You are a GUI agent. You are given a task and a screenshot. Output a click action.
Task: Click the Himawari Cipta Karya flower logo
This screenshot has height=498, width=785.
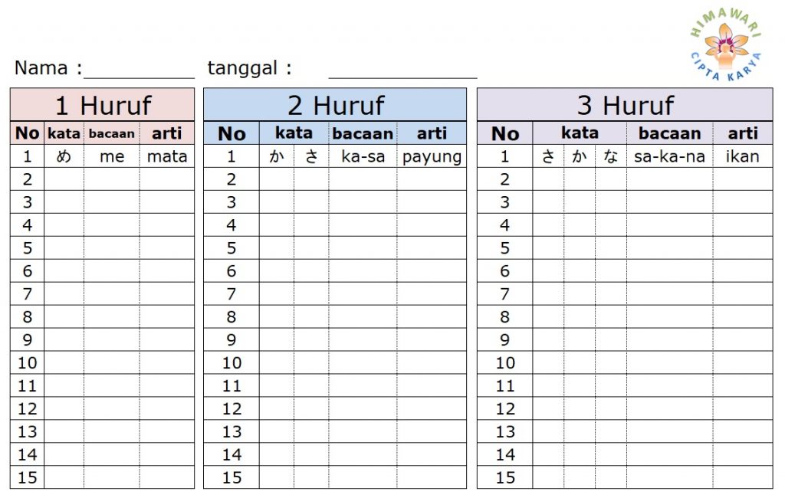[x=725, y=44]
